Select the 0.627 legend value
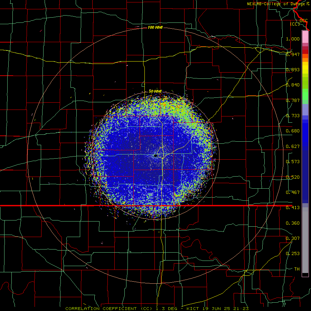 point(293,147)
